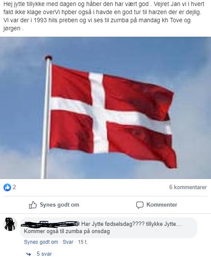Click the flagpole in the photo
The width and height of the screenshot is (211, 257).
(x=46, y=117)
